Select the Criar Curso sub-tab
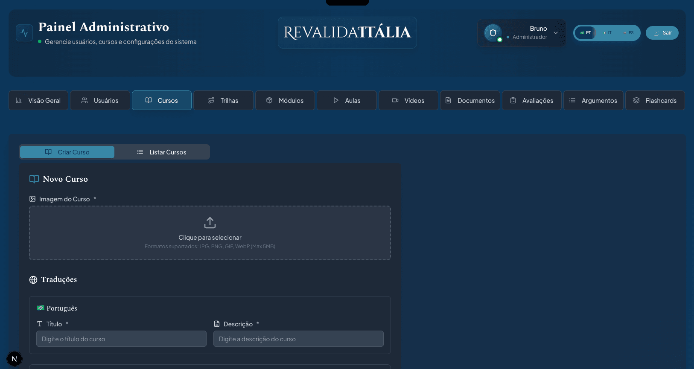Image resolution: width=694 pixels, height=369 pixels. (x=67, y=152)
